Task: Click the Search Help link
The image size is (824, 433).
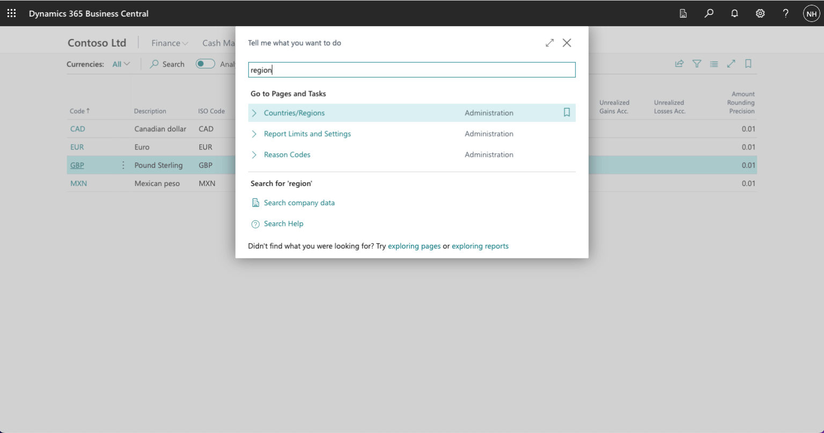Action: 284,224
